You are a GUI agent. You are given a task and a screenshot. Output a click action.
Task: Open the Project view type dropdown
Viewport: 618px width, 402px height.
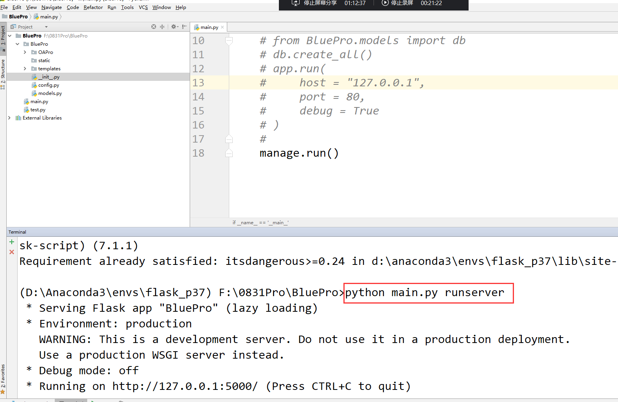46,27
